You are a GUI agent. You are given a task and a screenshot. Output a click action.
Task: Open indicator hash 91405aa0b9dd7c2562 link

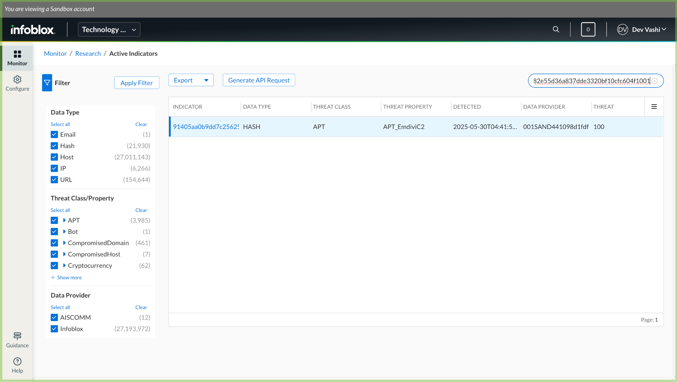pos(206,127)
